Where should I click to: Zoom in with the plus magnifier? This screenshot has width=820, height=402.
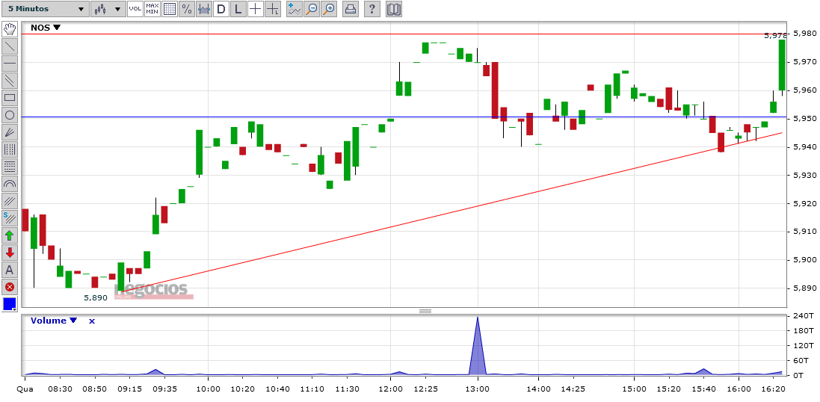pyautogui.click(x=329, y=9)
